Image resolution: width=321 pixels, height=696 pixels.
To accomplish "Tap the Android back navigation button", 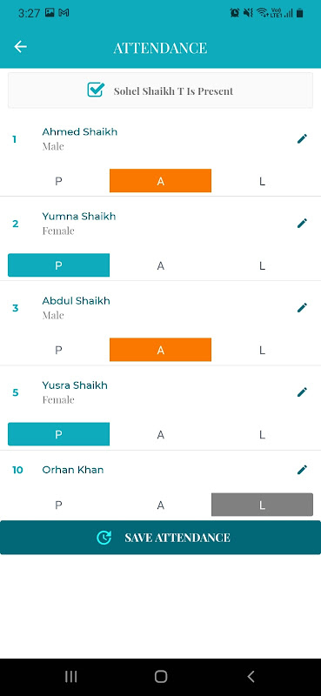I will click(x=251, y=677).
